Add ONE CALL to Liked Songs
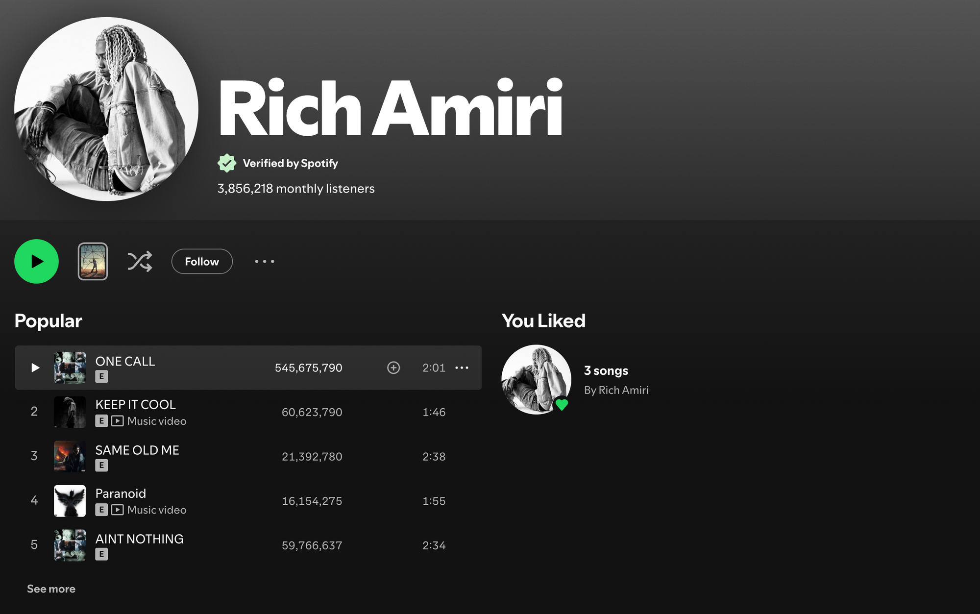The width and height of the screenshot is (980, 614). click(393, 368)
